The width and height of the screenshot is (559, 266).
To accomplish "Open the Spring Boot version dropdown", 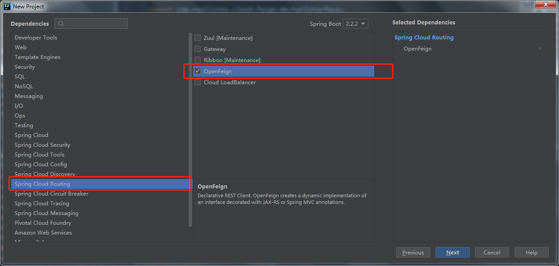I will pyautogui.click(x=355, y=23).
